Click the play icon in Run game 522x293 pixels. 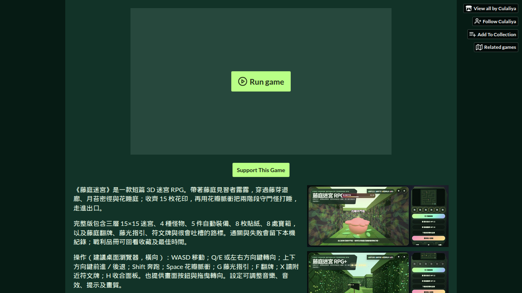pos(243,81)
